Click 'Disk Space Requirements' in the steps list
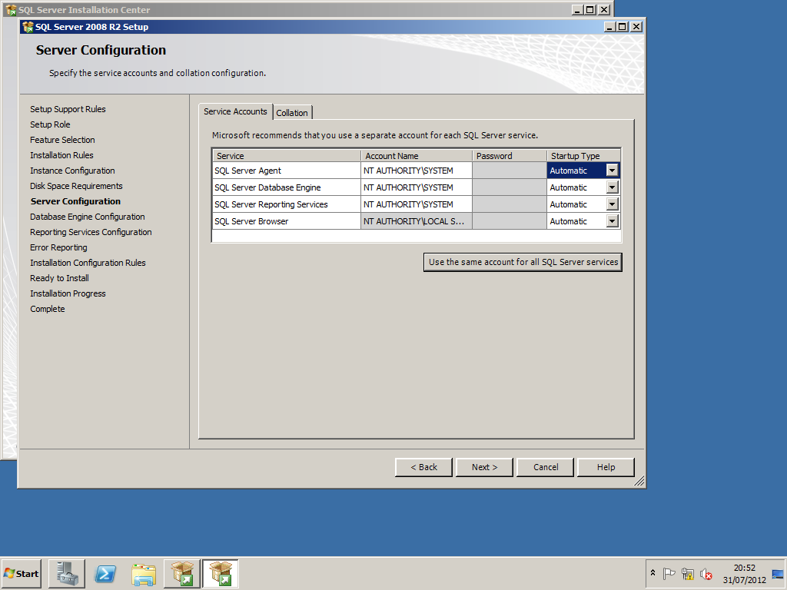The height and width of the screenshot is (590, 787). (x=76, y=186)
